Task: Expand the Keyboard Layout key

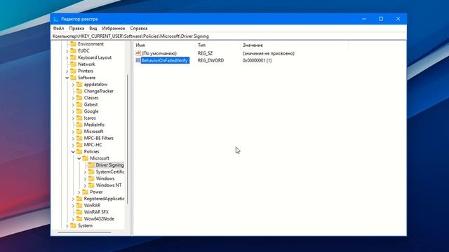Action: [67, 57]
